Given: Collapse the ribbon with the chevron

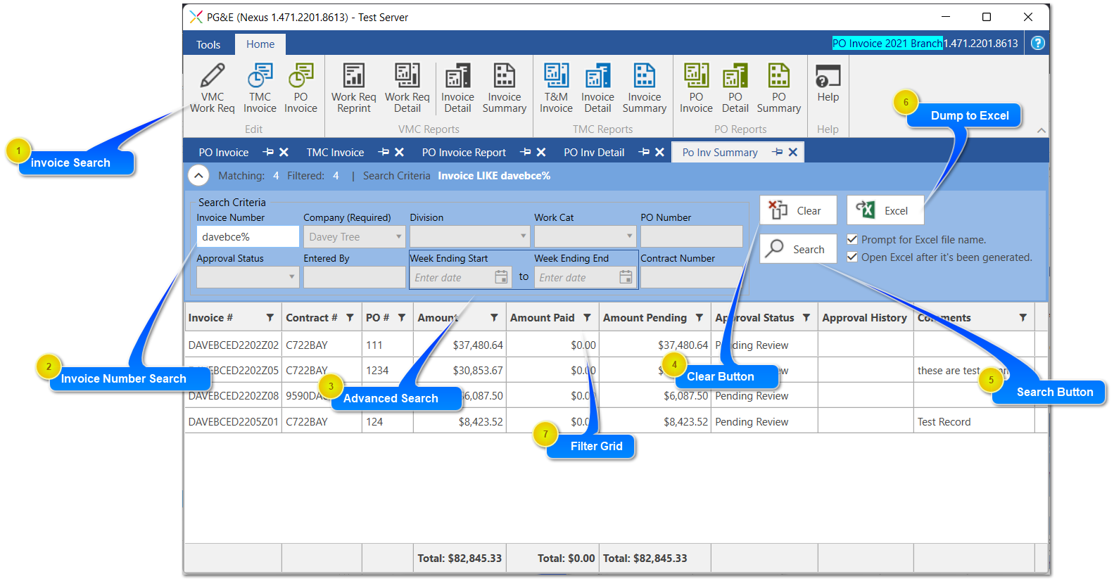Looking at the screenshot, I should pos(1042,131).
